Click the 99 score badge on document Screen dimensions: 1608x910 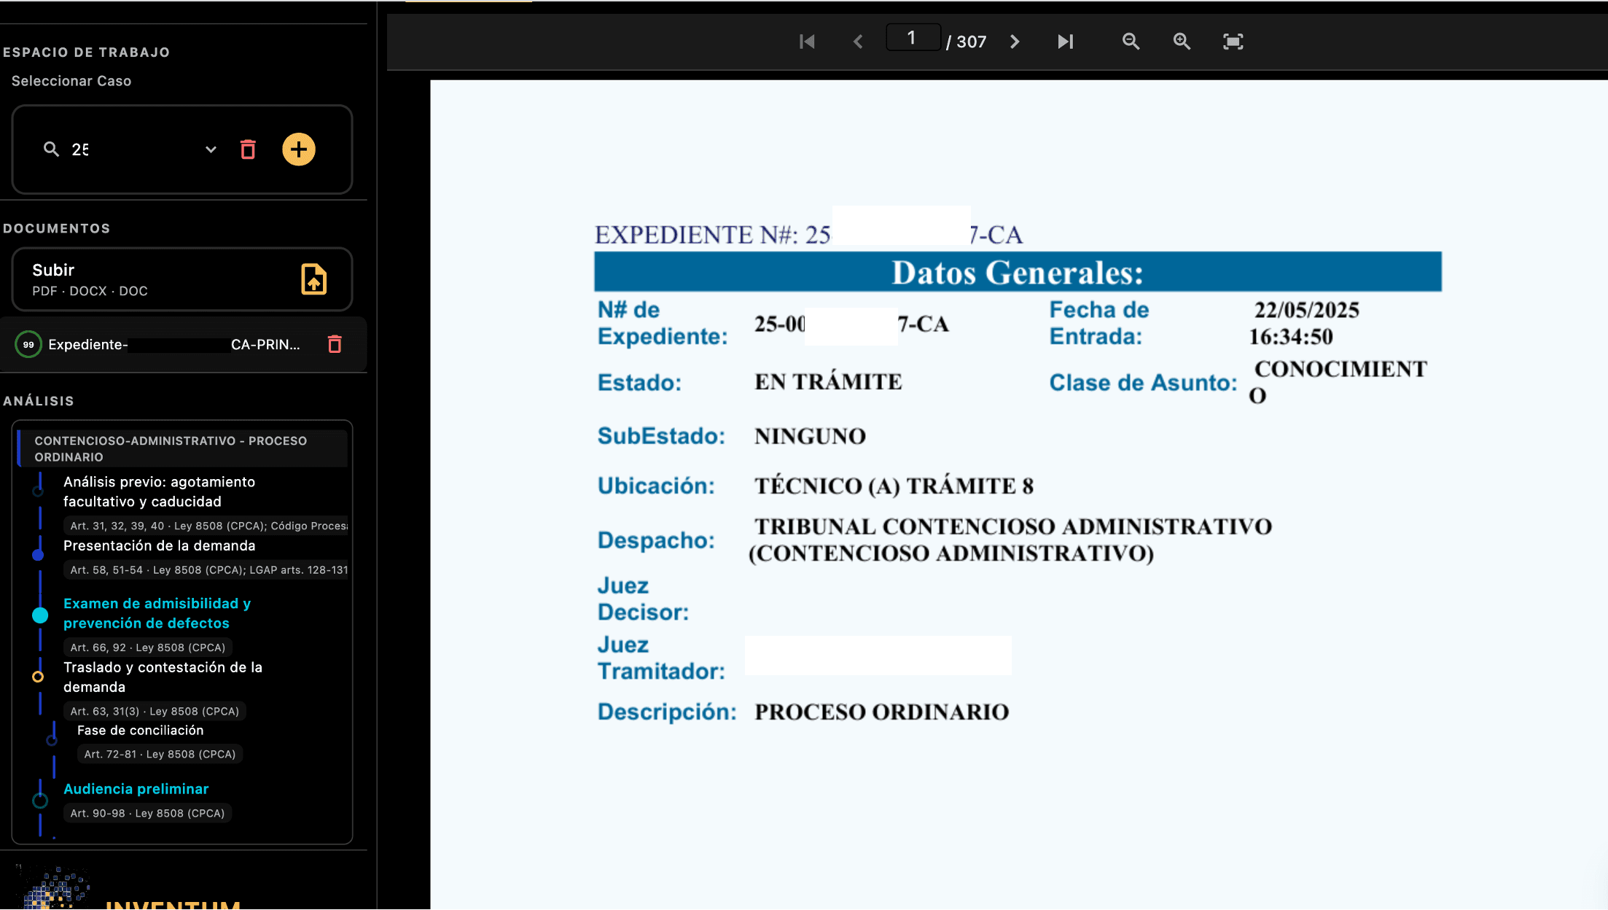coord(28,344)
